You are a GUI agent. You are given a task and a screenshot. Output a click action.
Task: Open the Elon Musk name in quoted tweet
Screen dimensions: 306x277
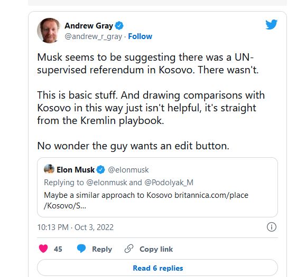[x=76, y=170]
